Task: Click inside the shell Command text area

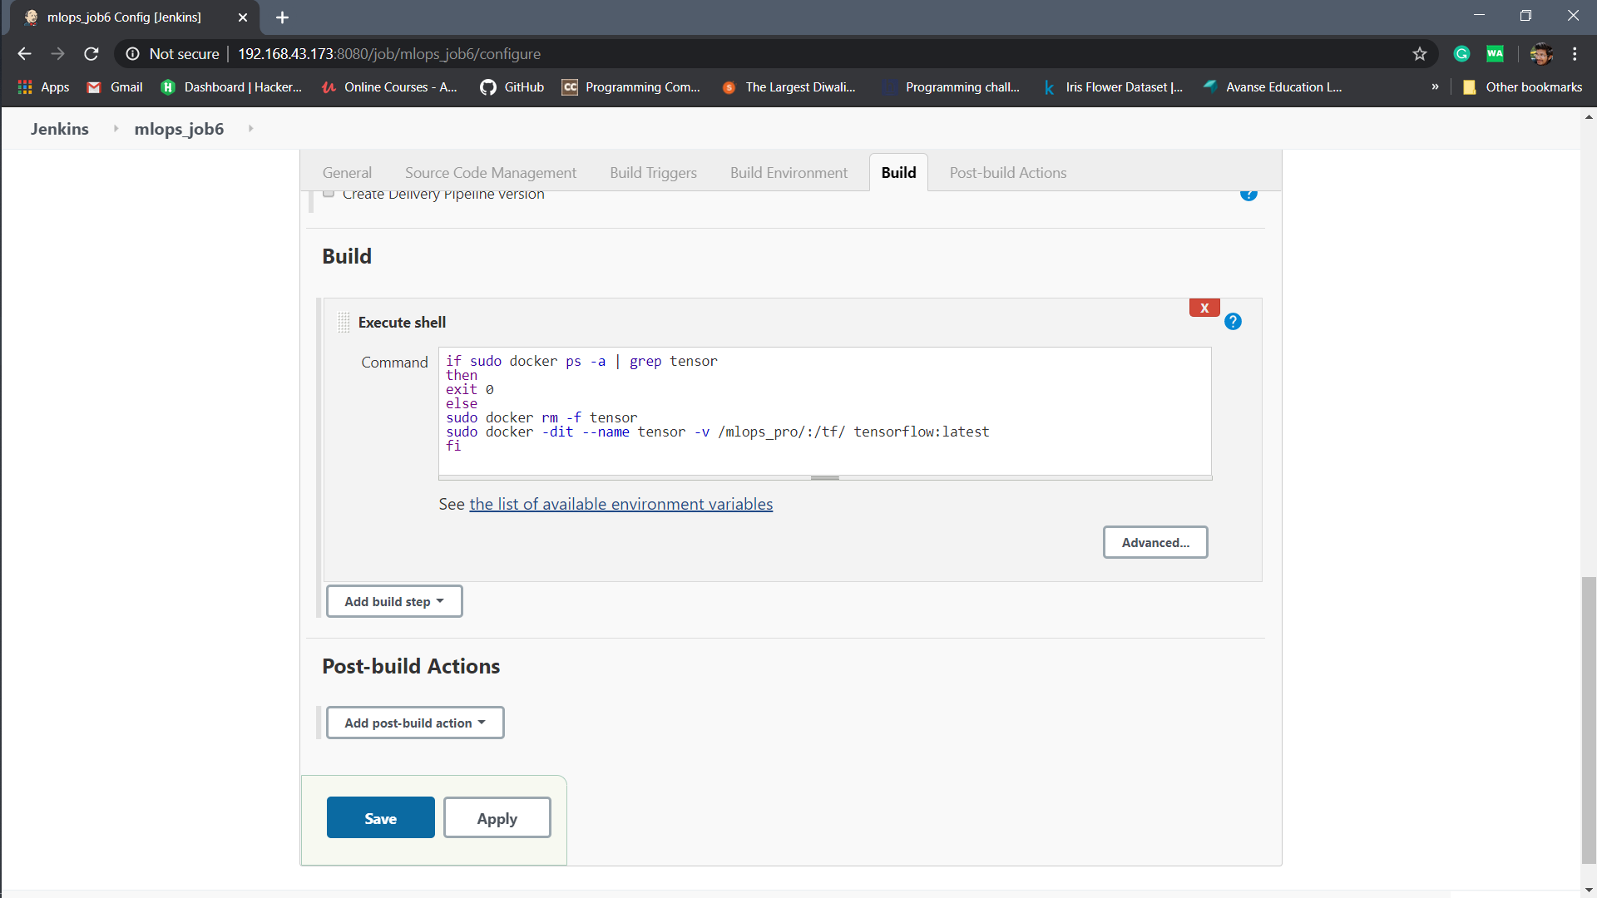Action: tap(823, 412)
